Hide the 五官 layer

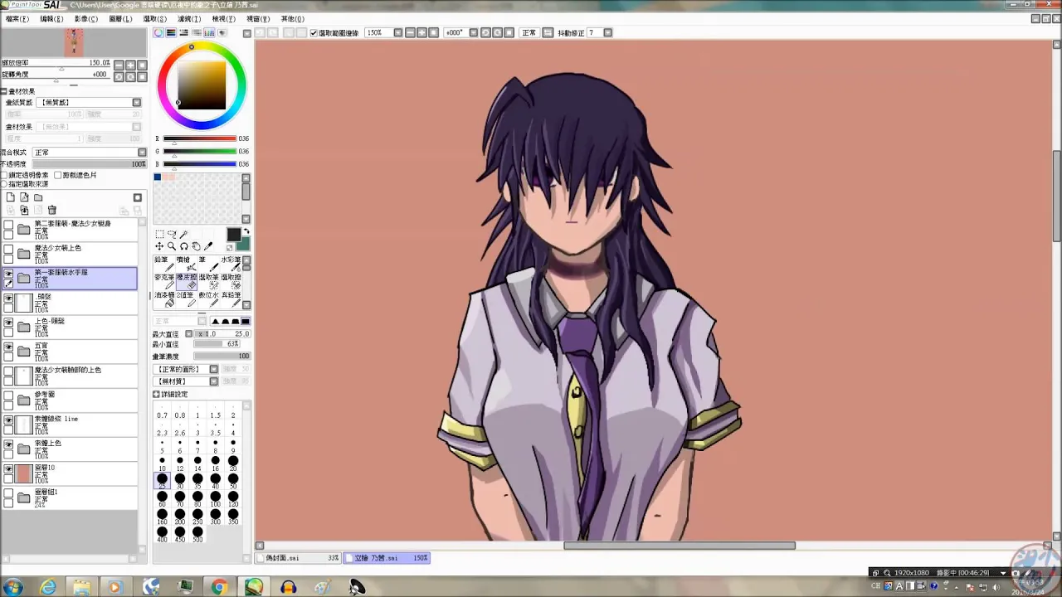pyautogui.click(x=8, y=348)
